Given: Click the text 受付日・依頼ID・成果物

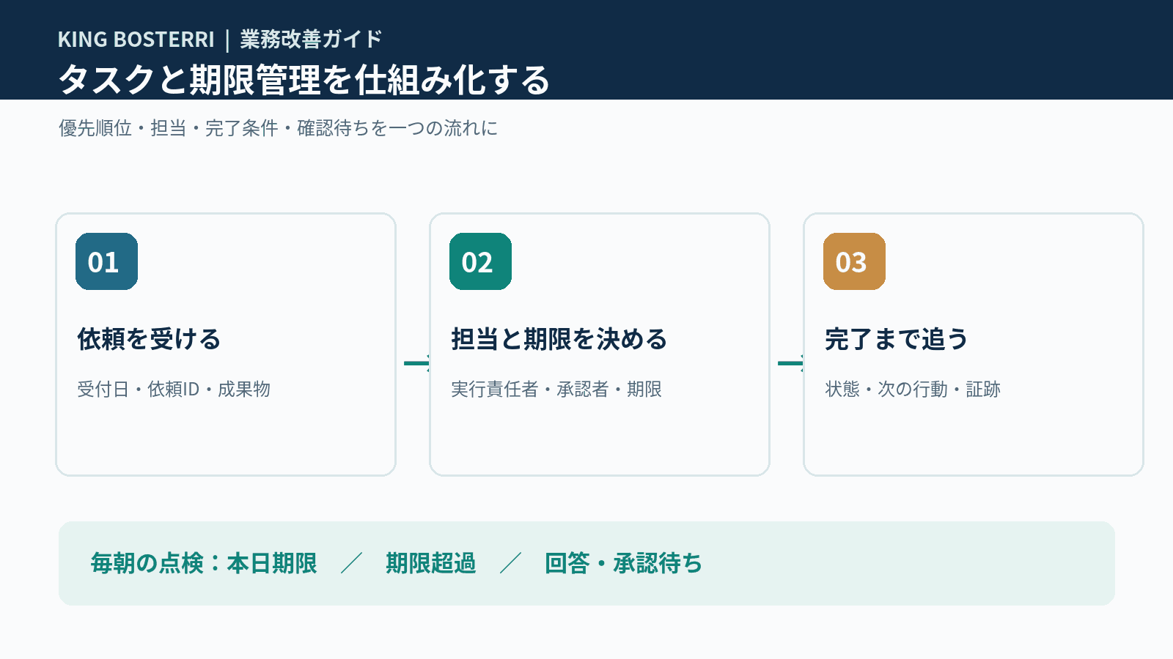Looking at the screenshot, I should pos(174,389).
